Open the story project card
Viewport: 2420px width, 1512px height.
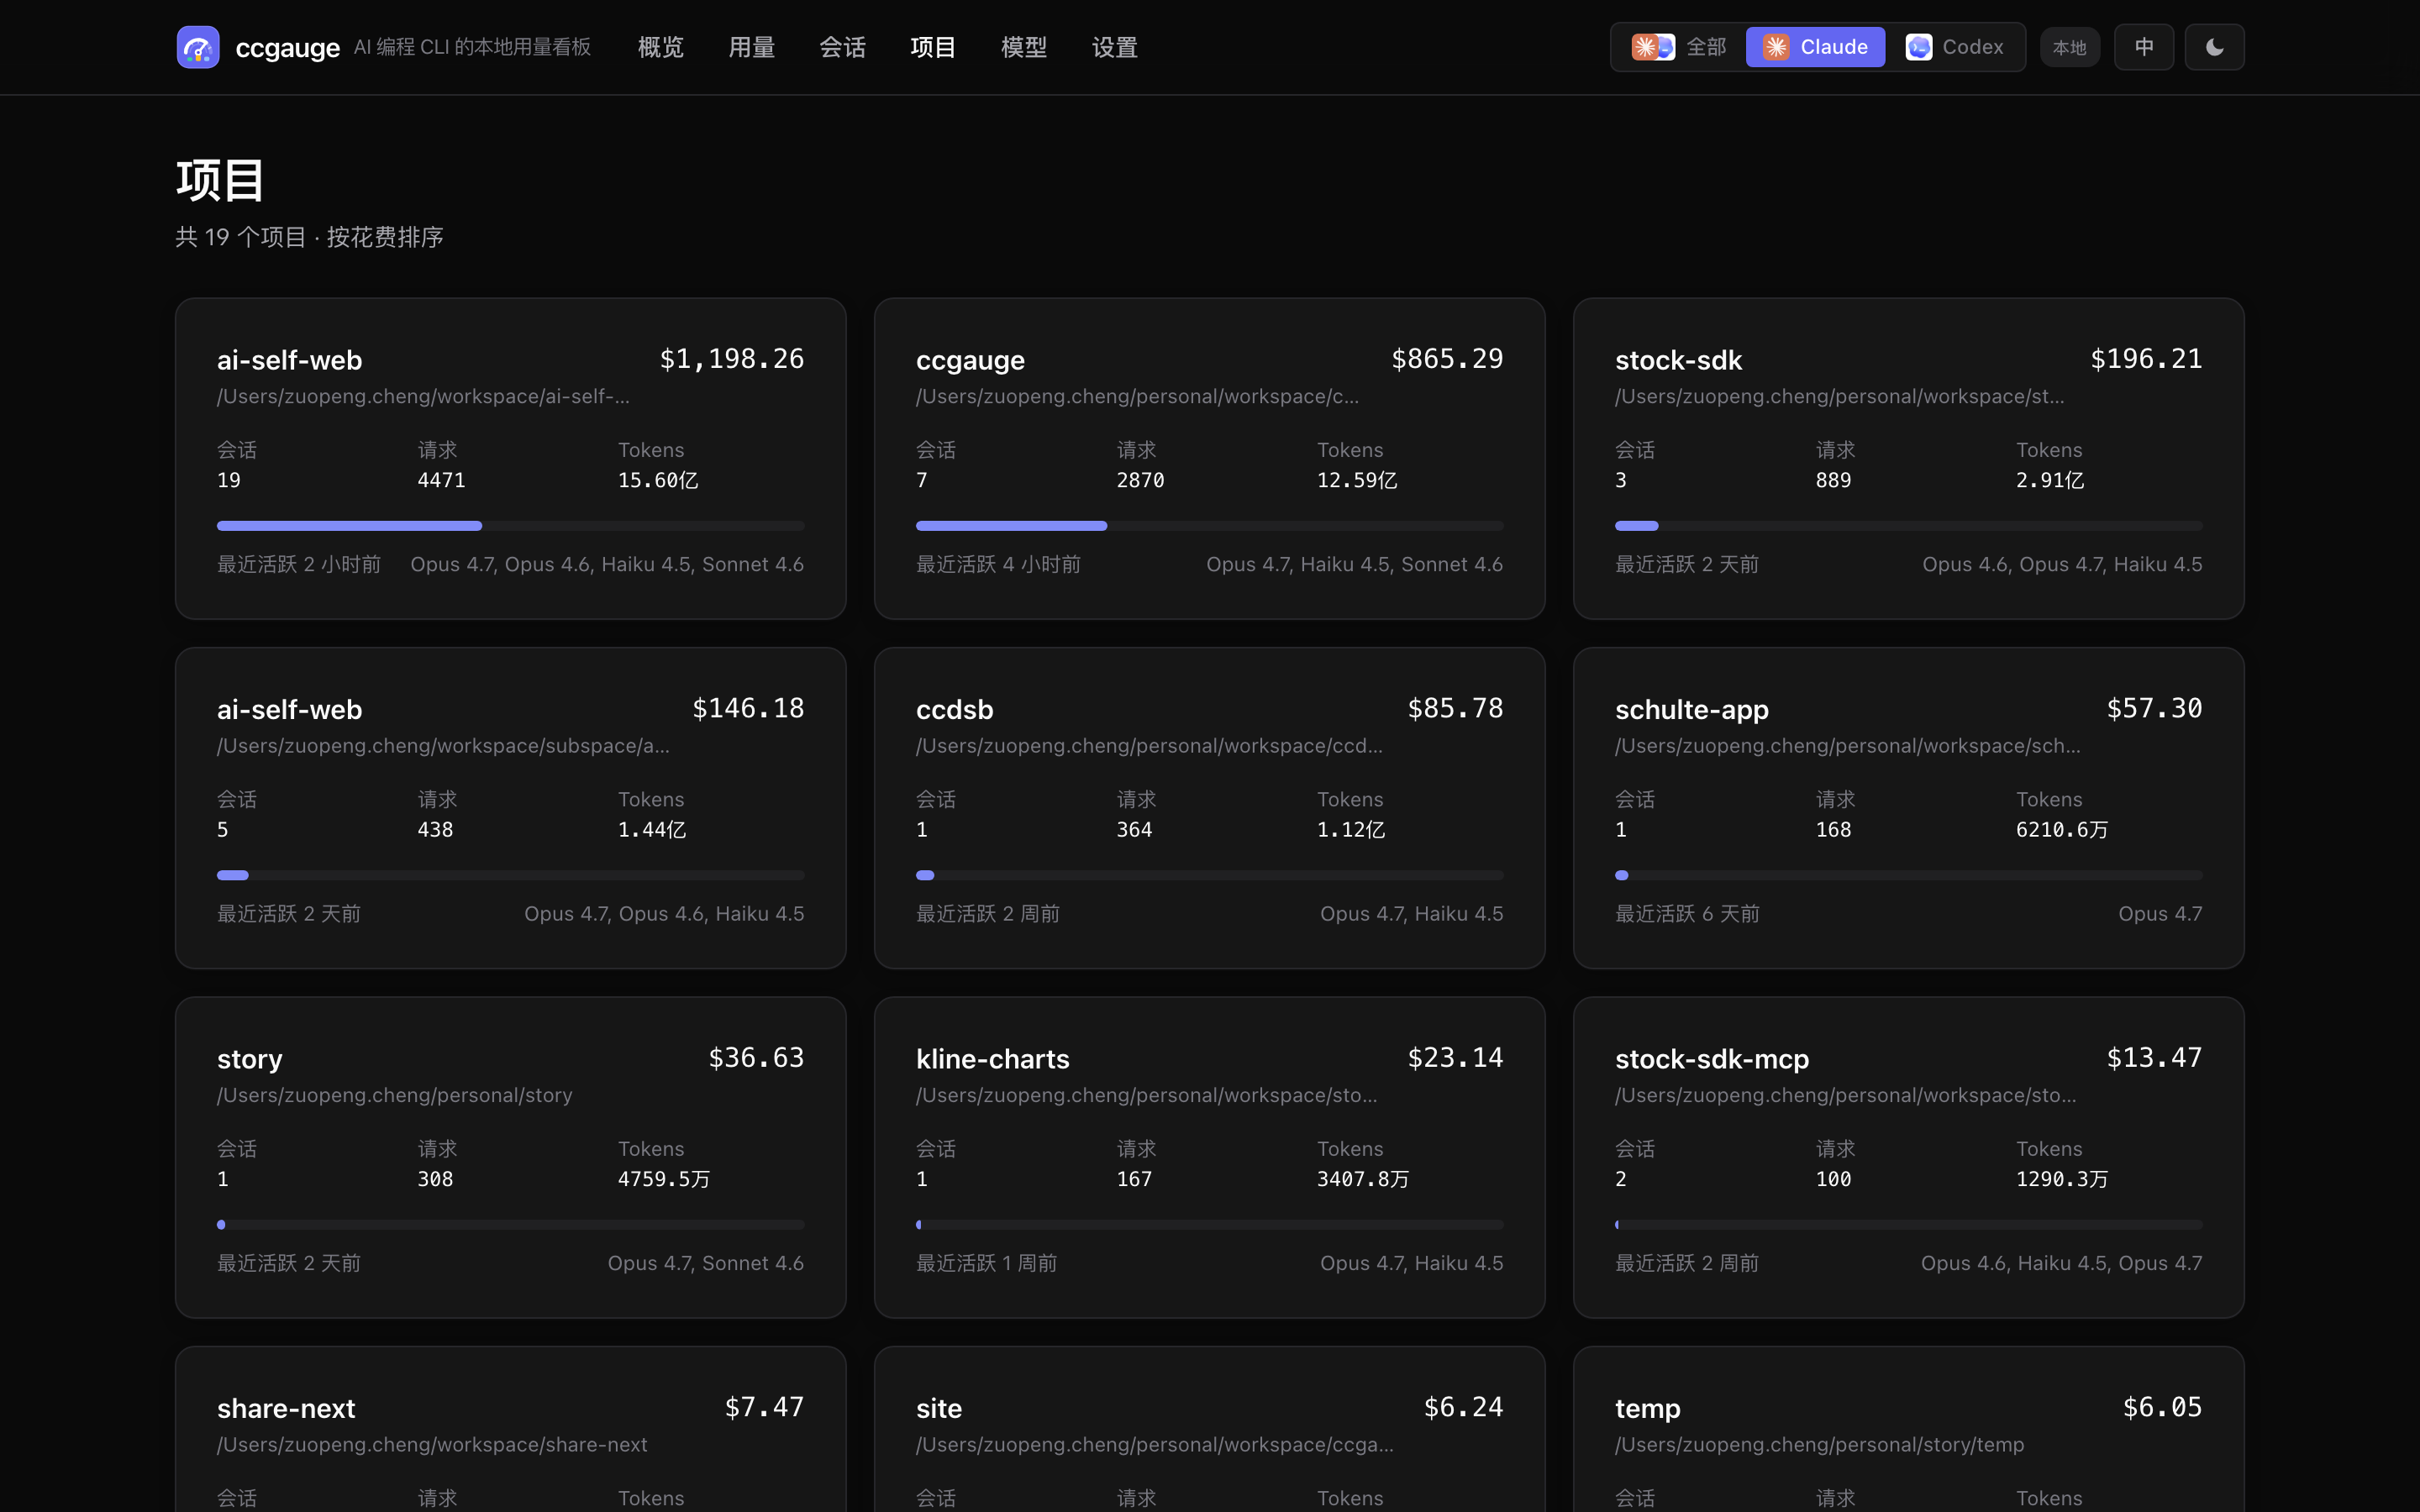511,1157
